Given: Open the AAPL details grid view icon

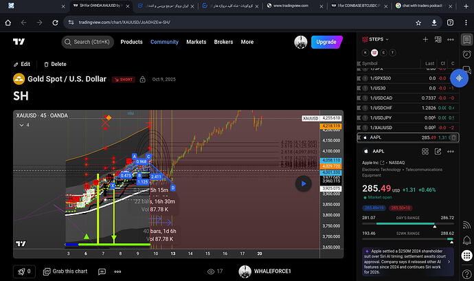Looking at the screenshot, I should point(425,151).
